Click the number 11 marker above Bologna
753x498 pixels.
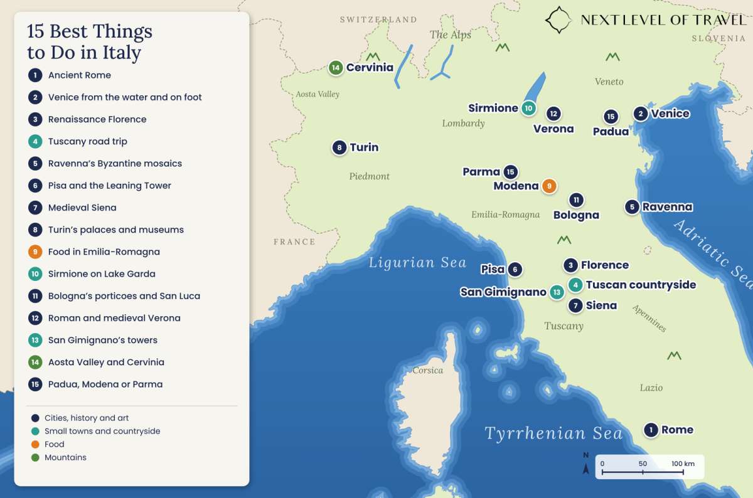pos(576,200)
